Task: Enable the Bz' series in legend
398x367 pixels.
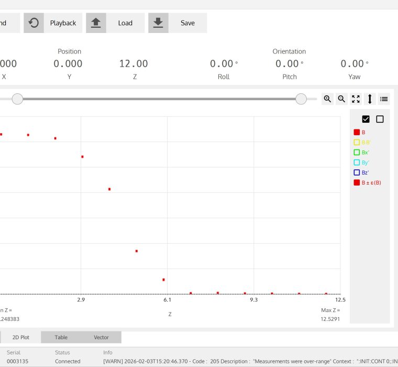Action: pos(357,172)
